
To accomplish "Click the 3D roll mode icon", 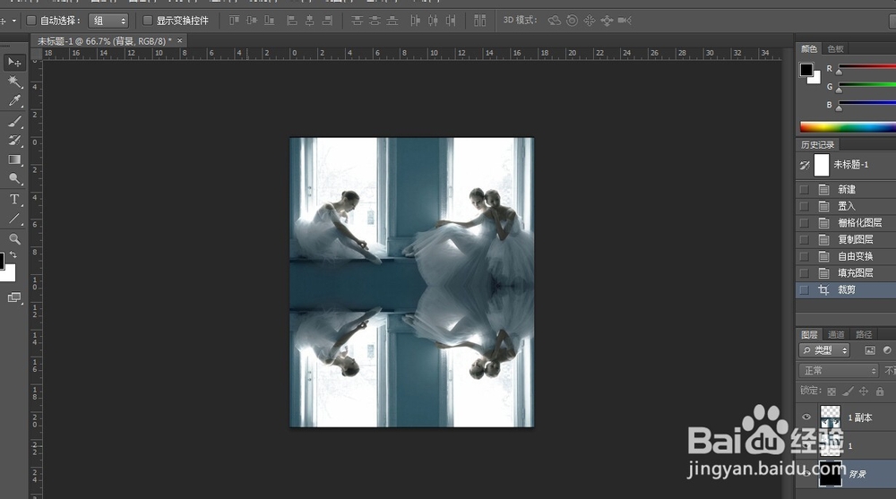I will coord(572,21).
